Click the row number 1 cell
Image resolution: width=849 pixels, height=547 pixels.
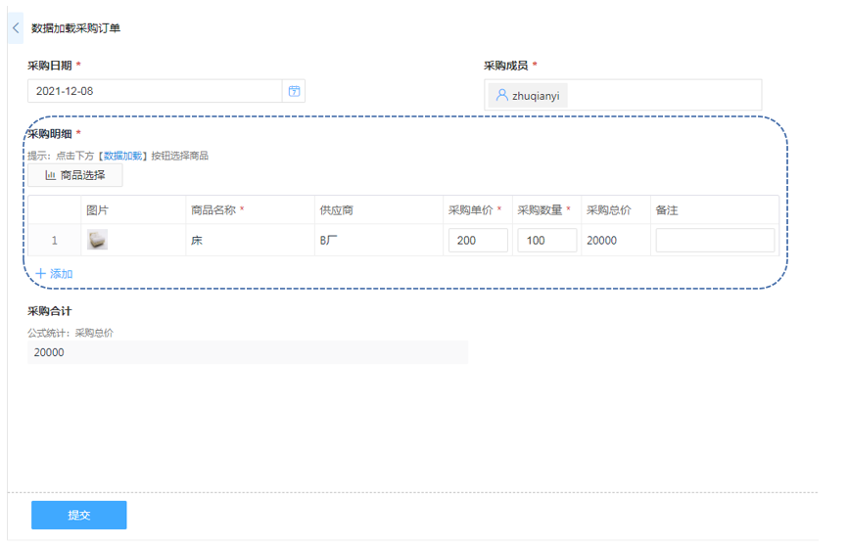tap(55, 240)
